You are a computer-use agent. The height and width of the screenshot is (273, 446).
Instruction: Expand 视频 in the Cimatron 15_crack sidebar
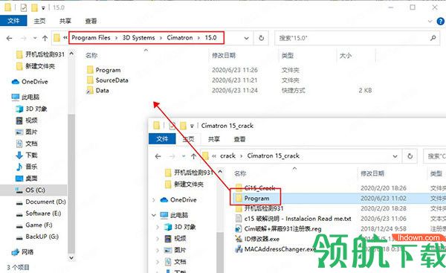click(x=158, y=239)
